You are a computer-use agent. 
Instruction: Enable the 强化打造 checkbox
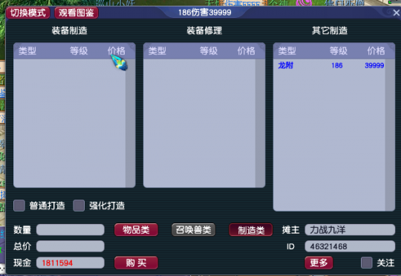(x=79, y=206)
